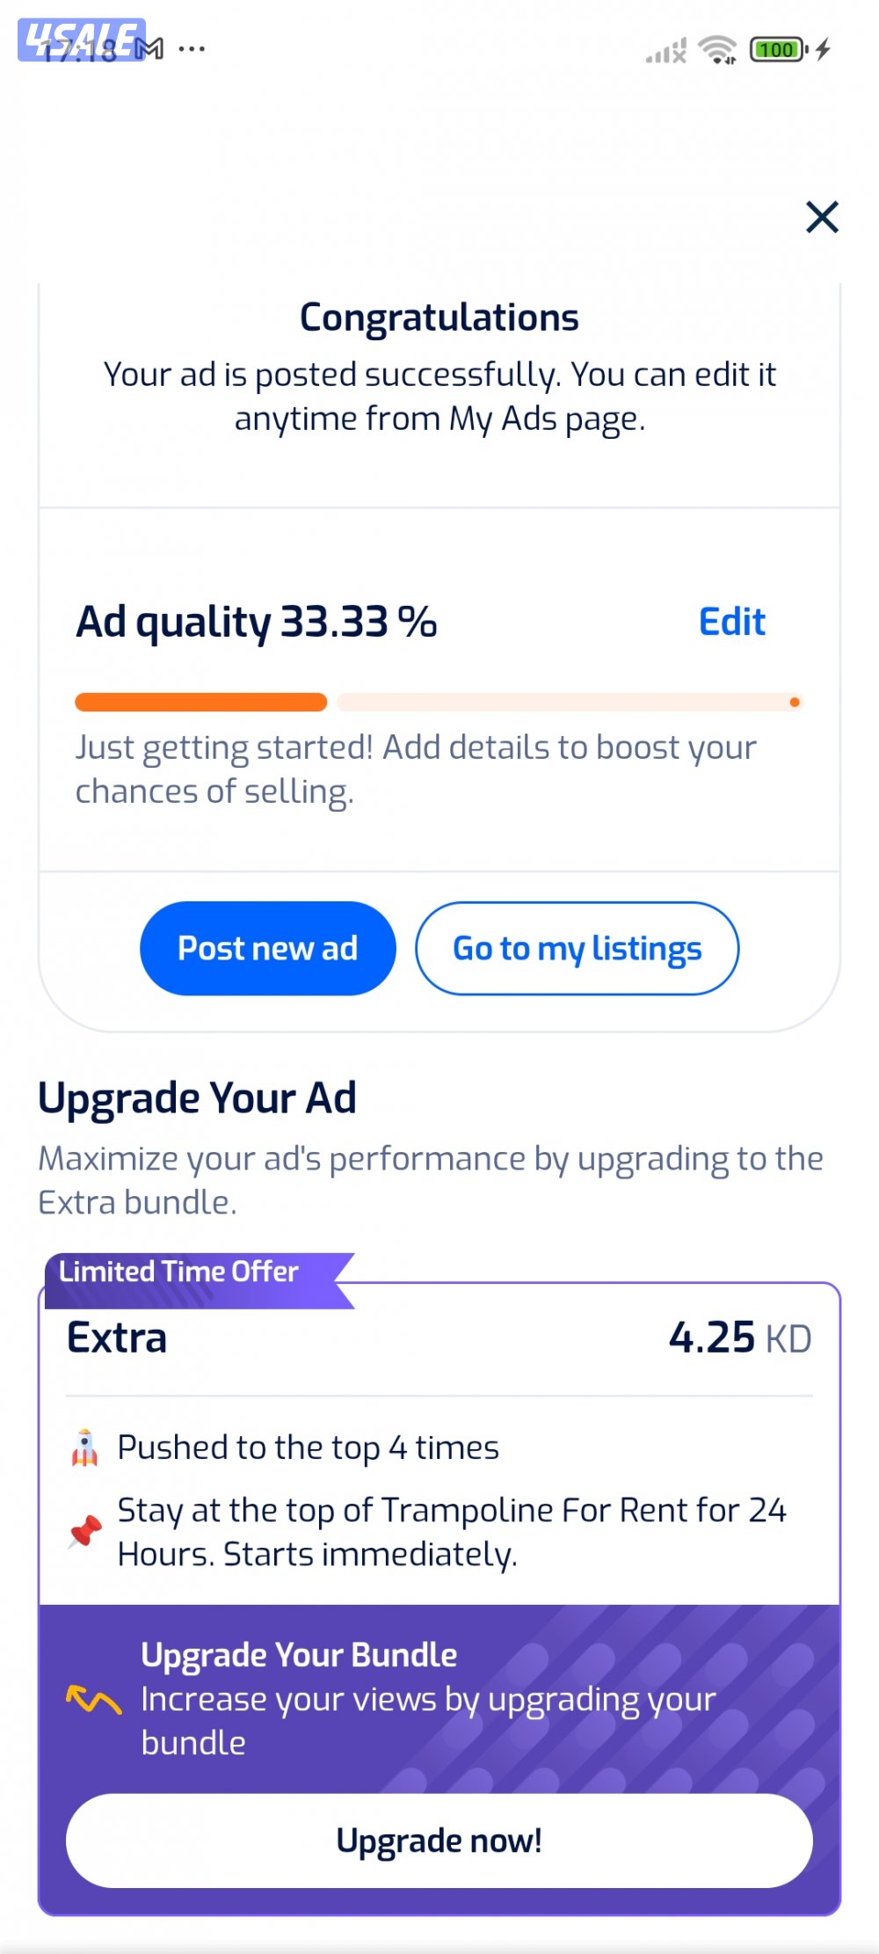
Task: Tap the Edit link for ad quality
Action: pos(731,622)
